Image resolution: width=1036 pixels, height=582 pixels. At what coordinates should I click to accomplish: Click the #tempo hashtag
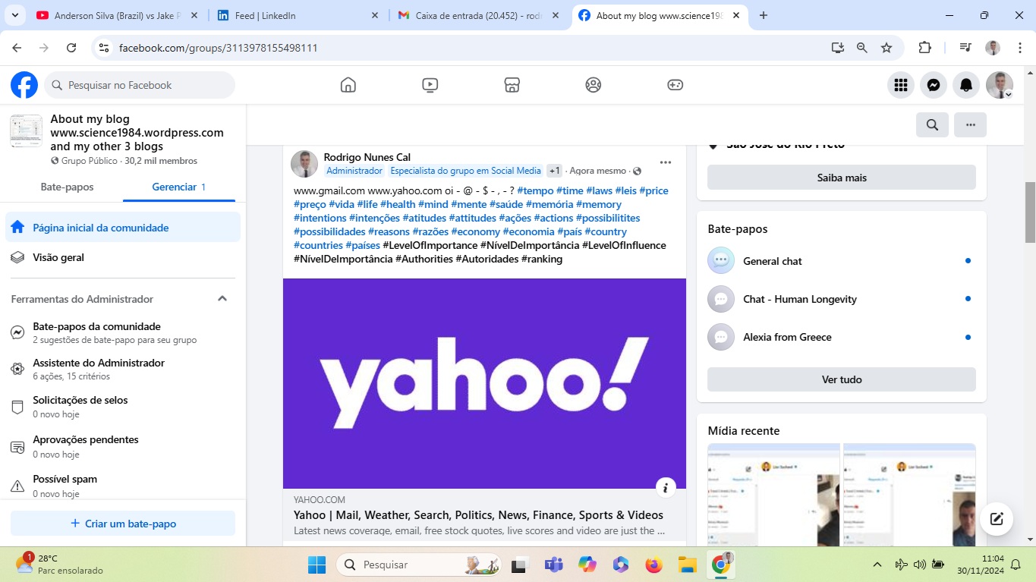point(535,190)
